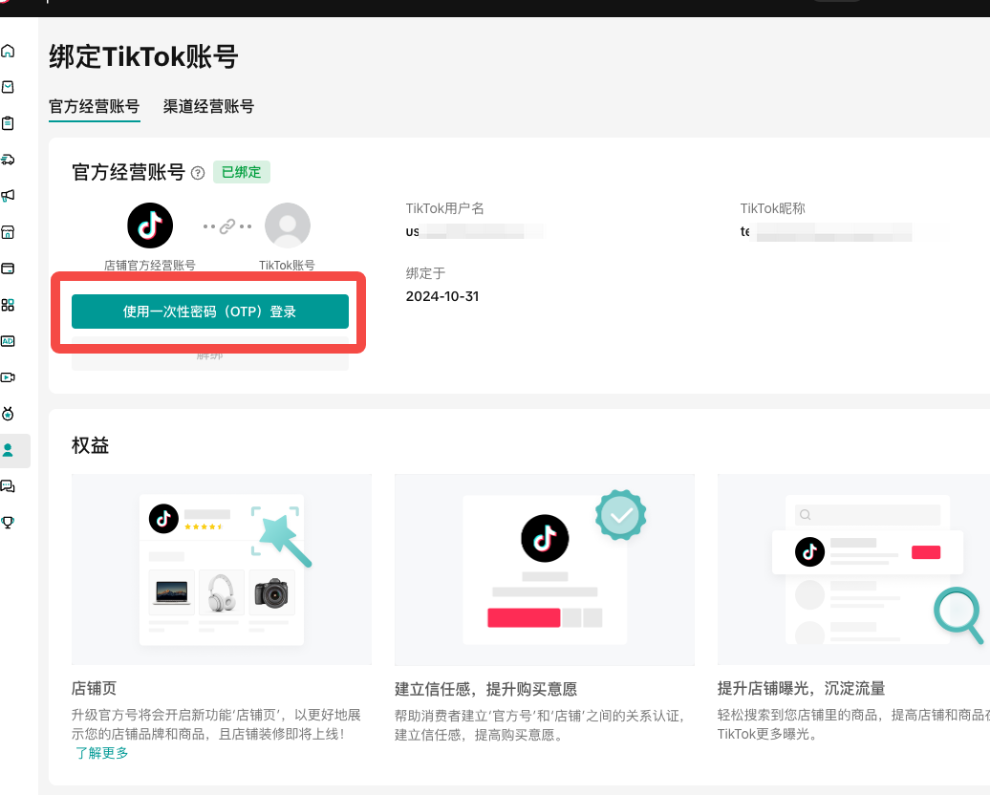The width and height of the screenshot is (990, 795).
Task: Open the 了解更多 link under 店铺页
Action: pos(101,753)
